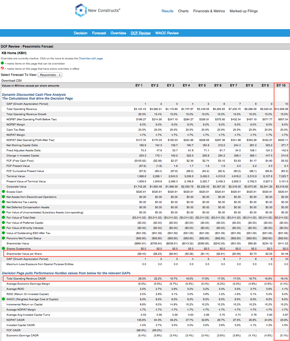Open override icon for Net Deferred Tax Liability
Viewport: 290px width, 341px height.
click(3, 202)
